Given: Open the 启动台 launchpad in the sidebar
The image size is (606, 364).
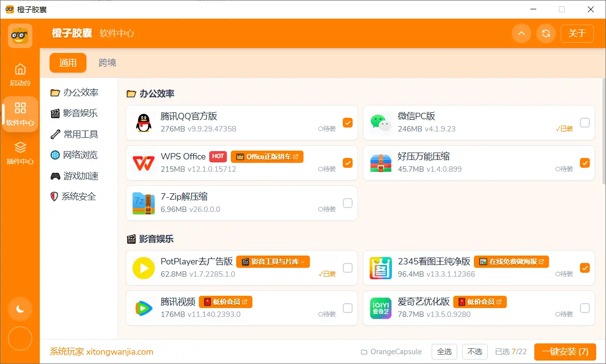Looking at the screenshot, I should click(x=20, y=75).
